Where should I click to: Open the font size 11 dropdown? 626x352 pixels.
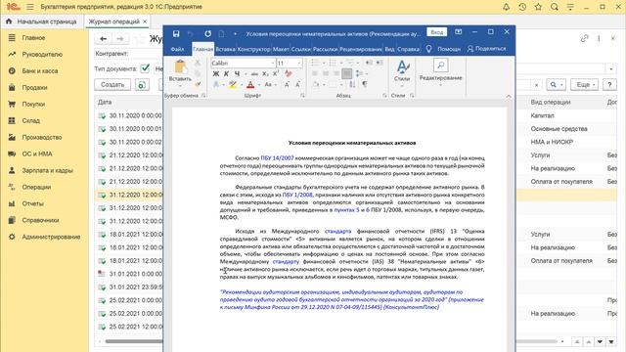298,63
